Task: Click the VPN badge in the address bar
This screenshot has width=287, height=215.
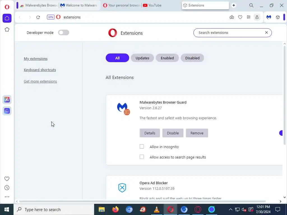Action: click(x=51, y=17)
